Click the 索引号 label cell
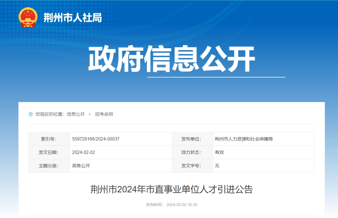Viewport: 338px width, 218px height. coord(50,139)
